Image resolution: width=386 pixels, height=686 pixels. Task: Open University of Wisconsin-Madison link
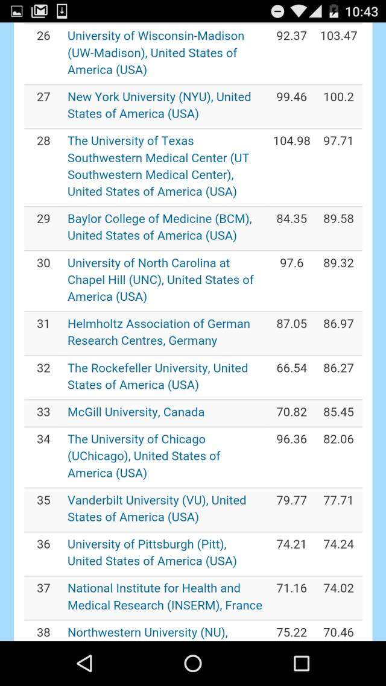(x=156, y=53)
